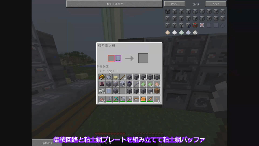This screenshot has height=146, width=259.
Task: Select the diamond pickaxe in the hotbar
Action: point(116,99)
